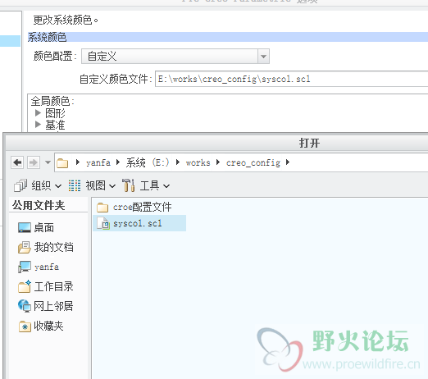
Task: Go to 收藏夹 in common folders
Action: point(41,326)
